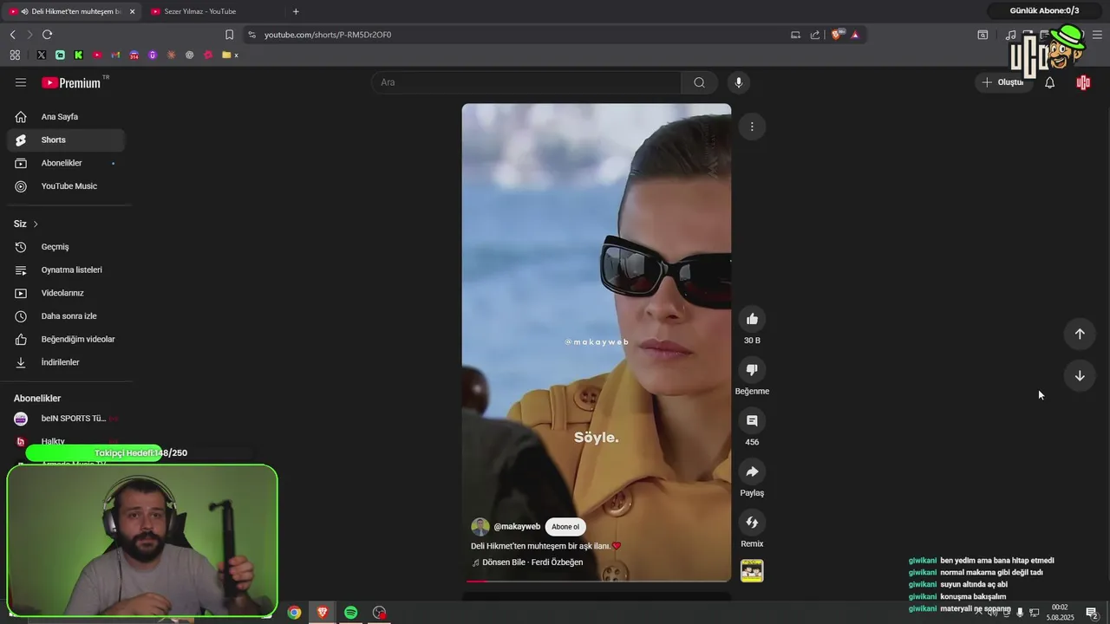Click the Oluştur create button

tap(1003, 82)
